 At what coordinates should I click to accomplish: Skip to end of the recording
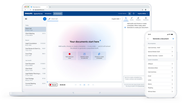(93, 85)
